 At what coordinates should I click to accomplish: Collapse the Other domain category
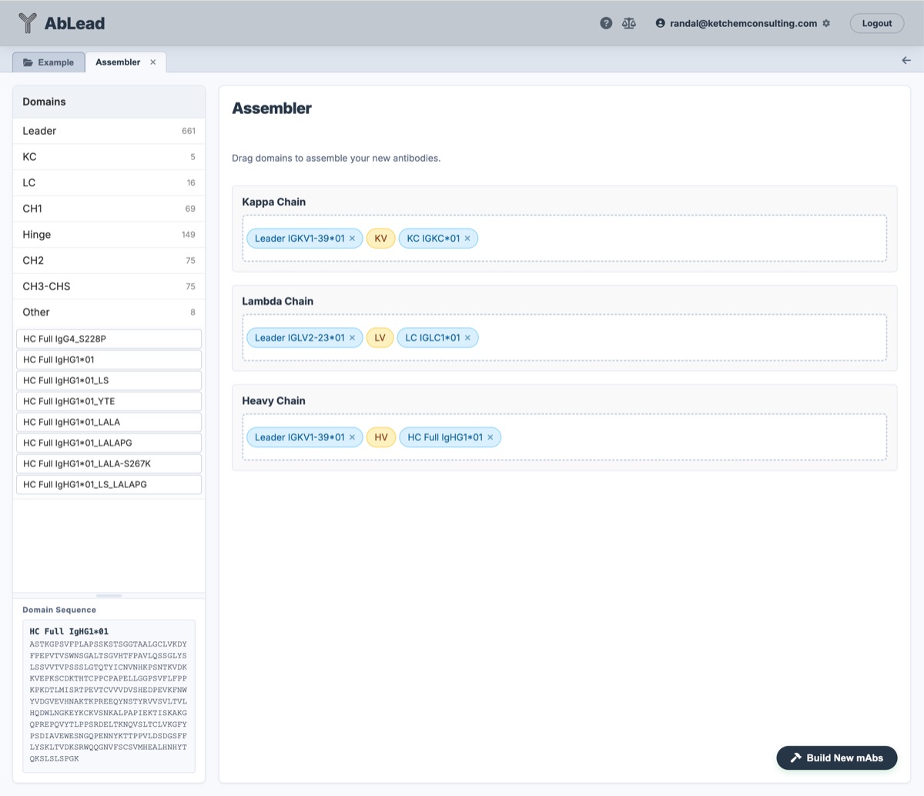pyautogui.click(x=109, y=313)
